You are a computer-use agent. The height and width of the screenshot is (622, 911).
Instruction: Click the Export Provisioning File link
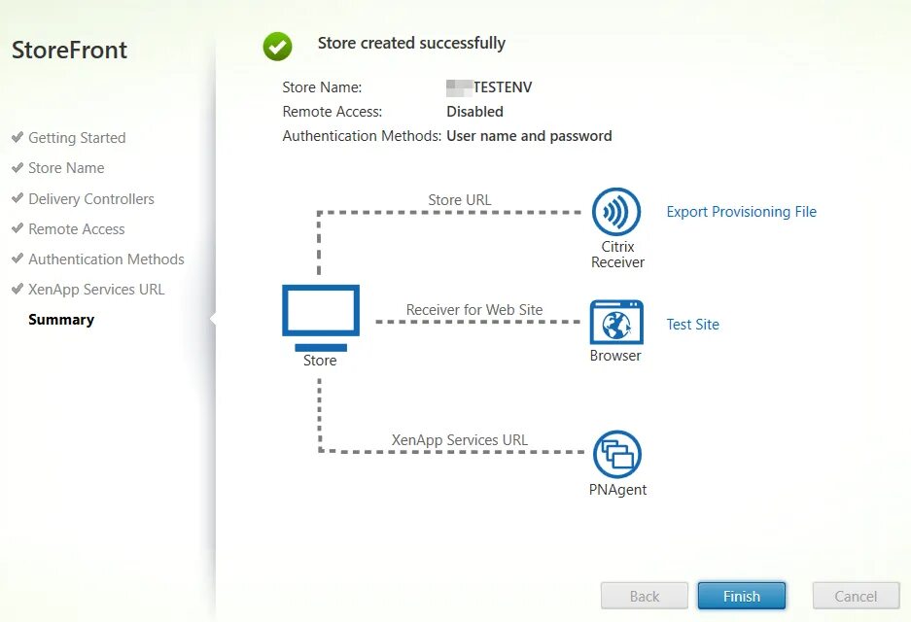pyautogui.click(x=742, y=212)
